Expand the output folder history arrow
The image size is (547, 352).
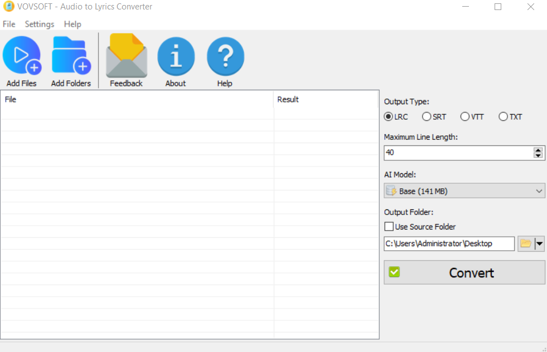539,243
